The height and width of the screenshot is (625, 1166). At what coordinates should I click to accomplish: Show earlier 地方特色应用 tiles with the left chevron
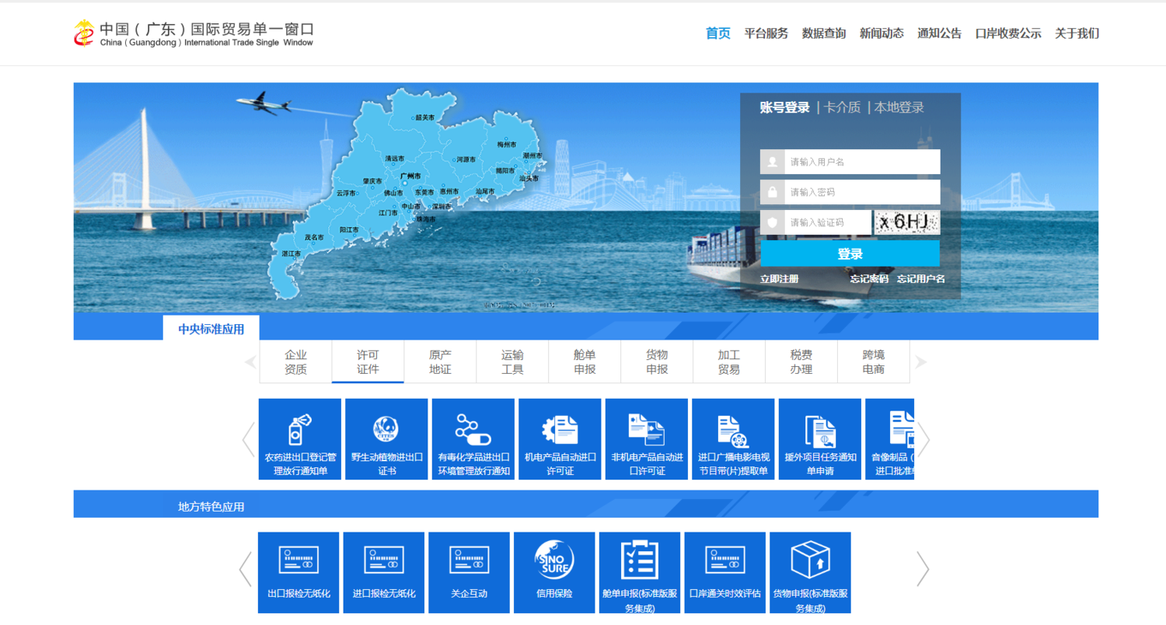[x=246, y=569]
